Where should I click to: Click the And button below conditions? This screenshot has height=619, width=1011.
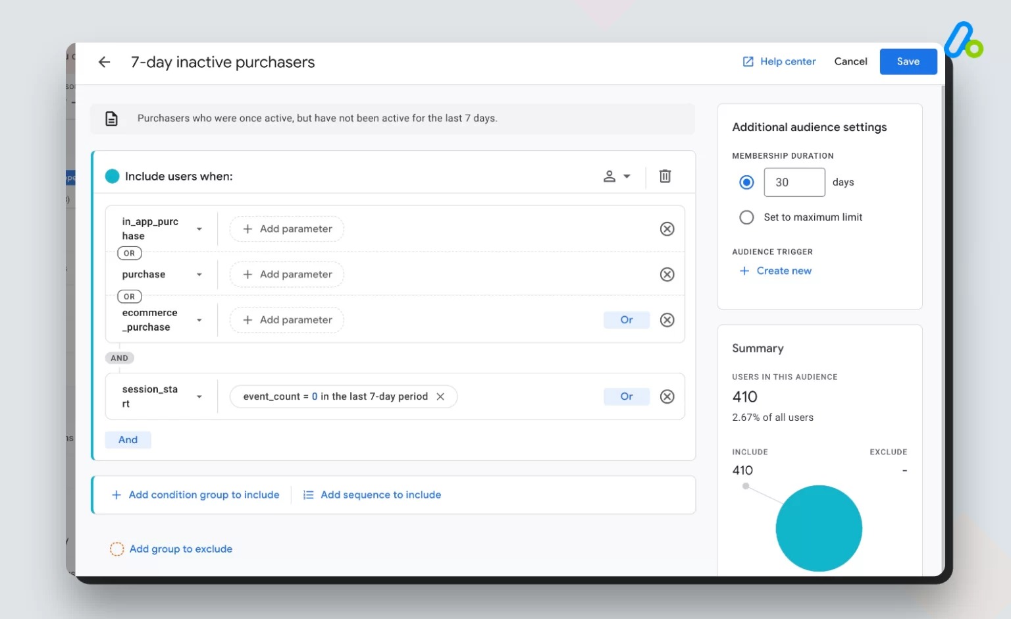(x=128, y=440)
